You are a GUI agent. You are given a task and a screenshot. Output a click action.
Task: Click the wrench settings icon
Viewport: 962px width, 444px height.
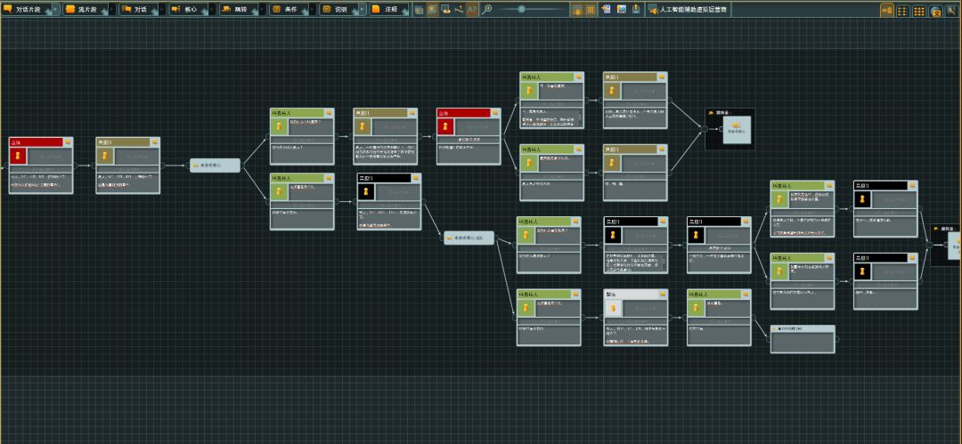(x=951, y=11)
